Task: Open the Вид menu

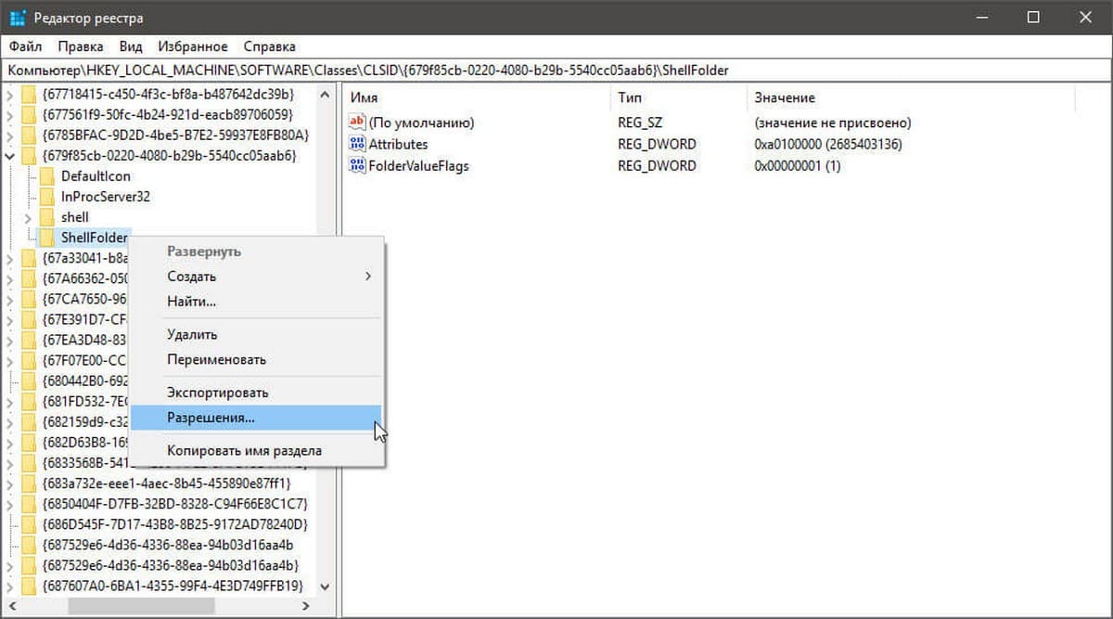Action: (x=131, y=45)
